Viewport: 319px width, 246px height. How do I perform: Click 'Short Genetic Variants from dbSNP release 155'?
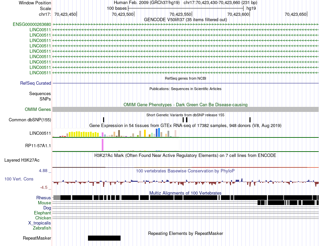185,115
